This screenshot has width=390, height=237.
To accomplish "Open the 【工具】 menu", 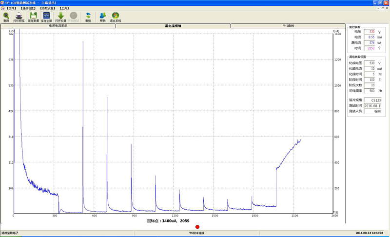I will pyautogui.click(x=63, y=8).
